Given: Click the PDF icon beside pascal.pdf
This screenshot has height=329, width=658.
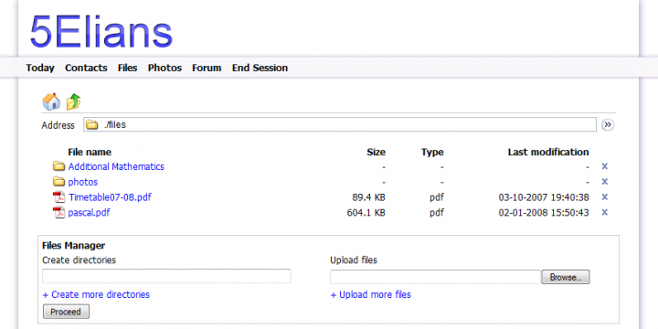Looking at the screenshot, I should (x=58, y=212).
